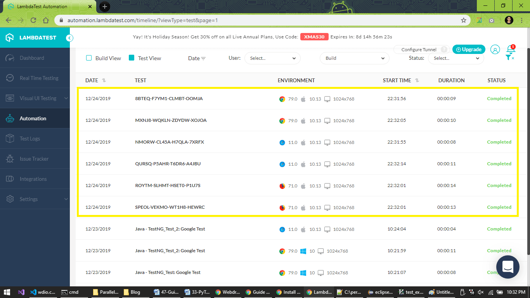
Task: Open the chat support widget
Action: [507, 267]
